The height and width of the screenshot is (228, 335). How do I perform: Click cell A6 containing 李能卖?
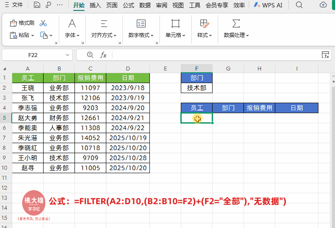[27, 128]
